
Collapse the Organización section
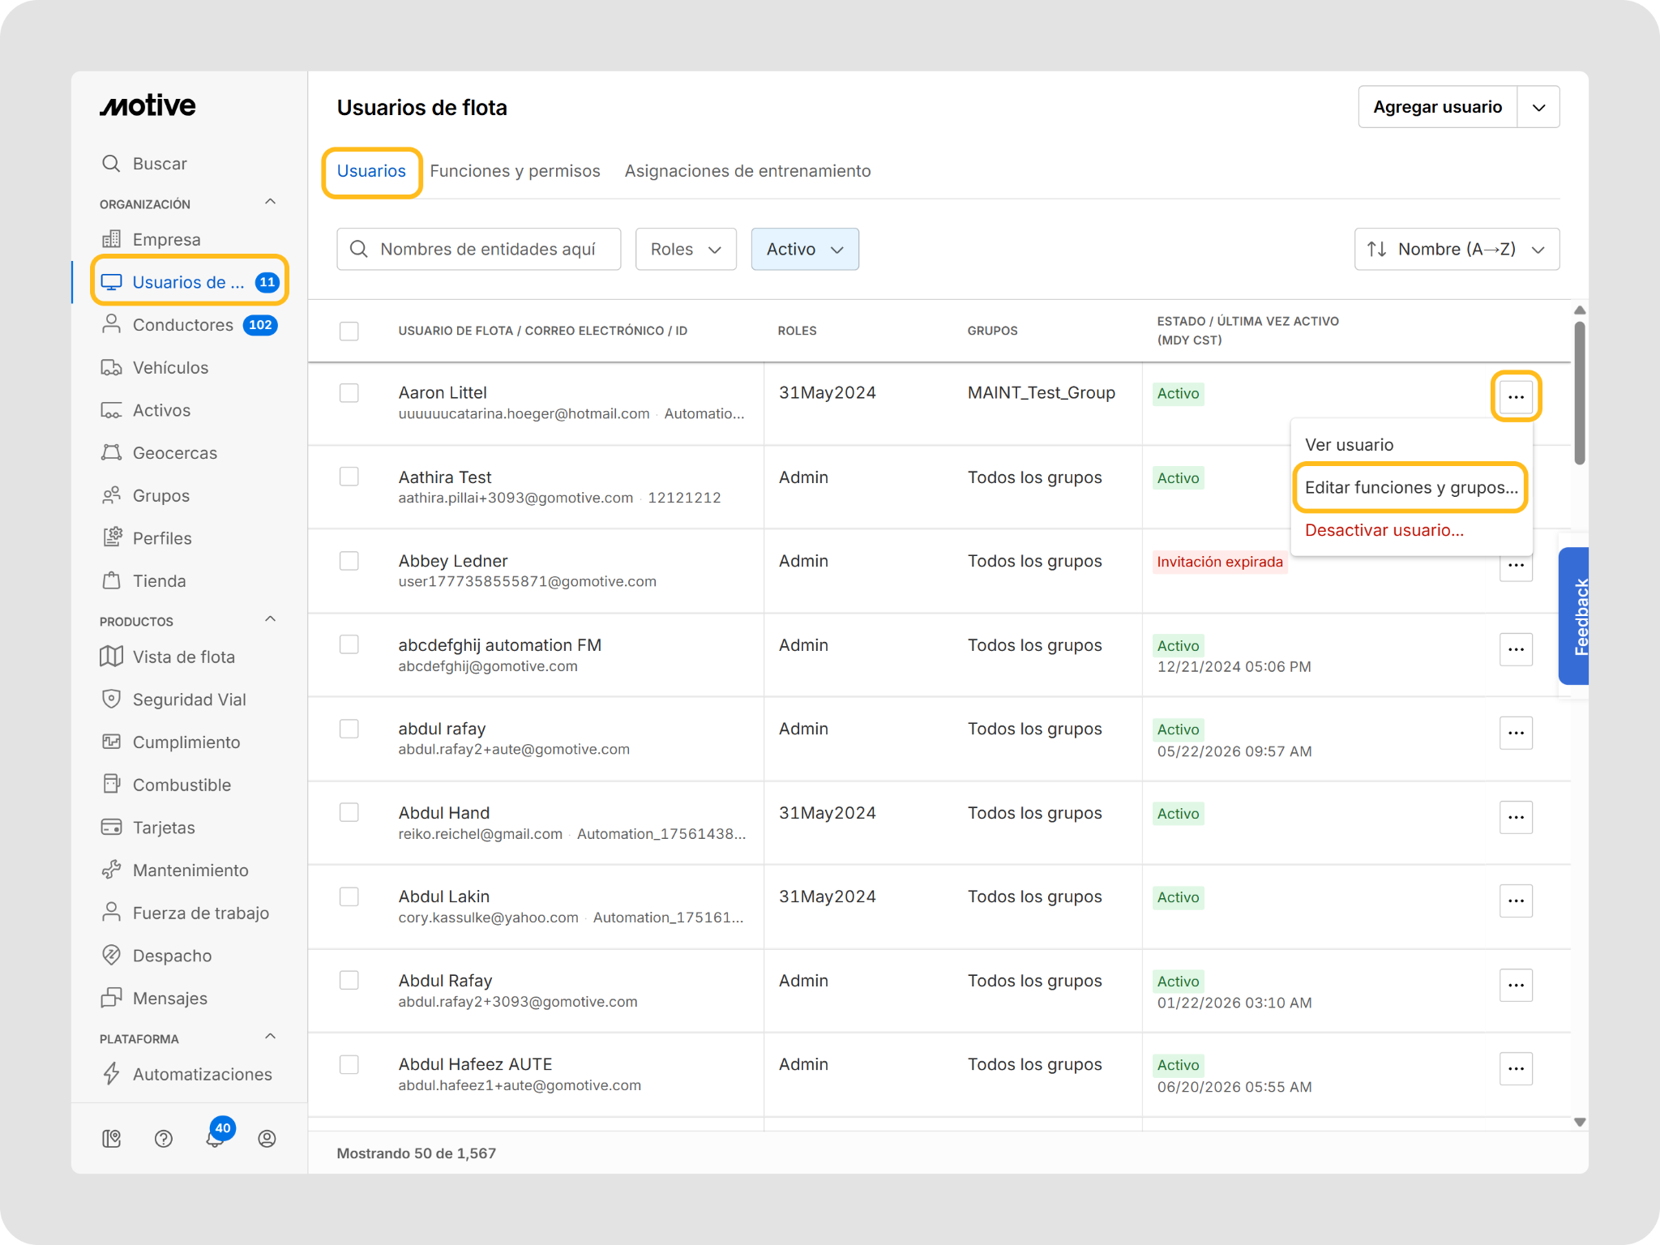pos(271,202)
